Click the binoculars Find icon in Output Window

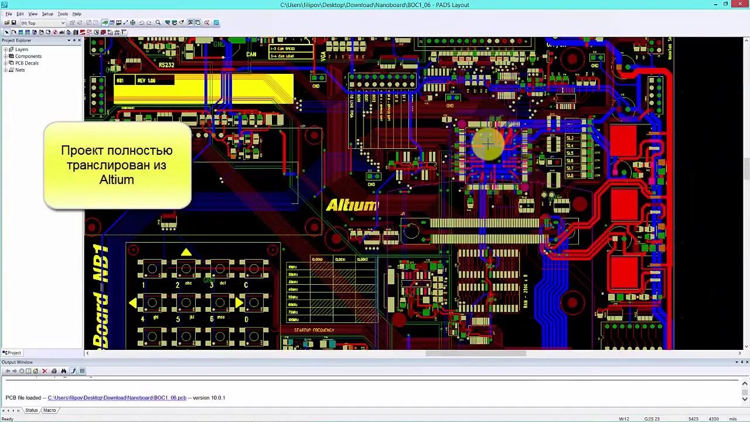coord(64,371)
